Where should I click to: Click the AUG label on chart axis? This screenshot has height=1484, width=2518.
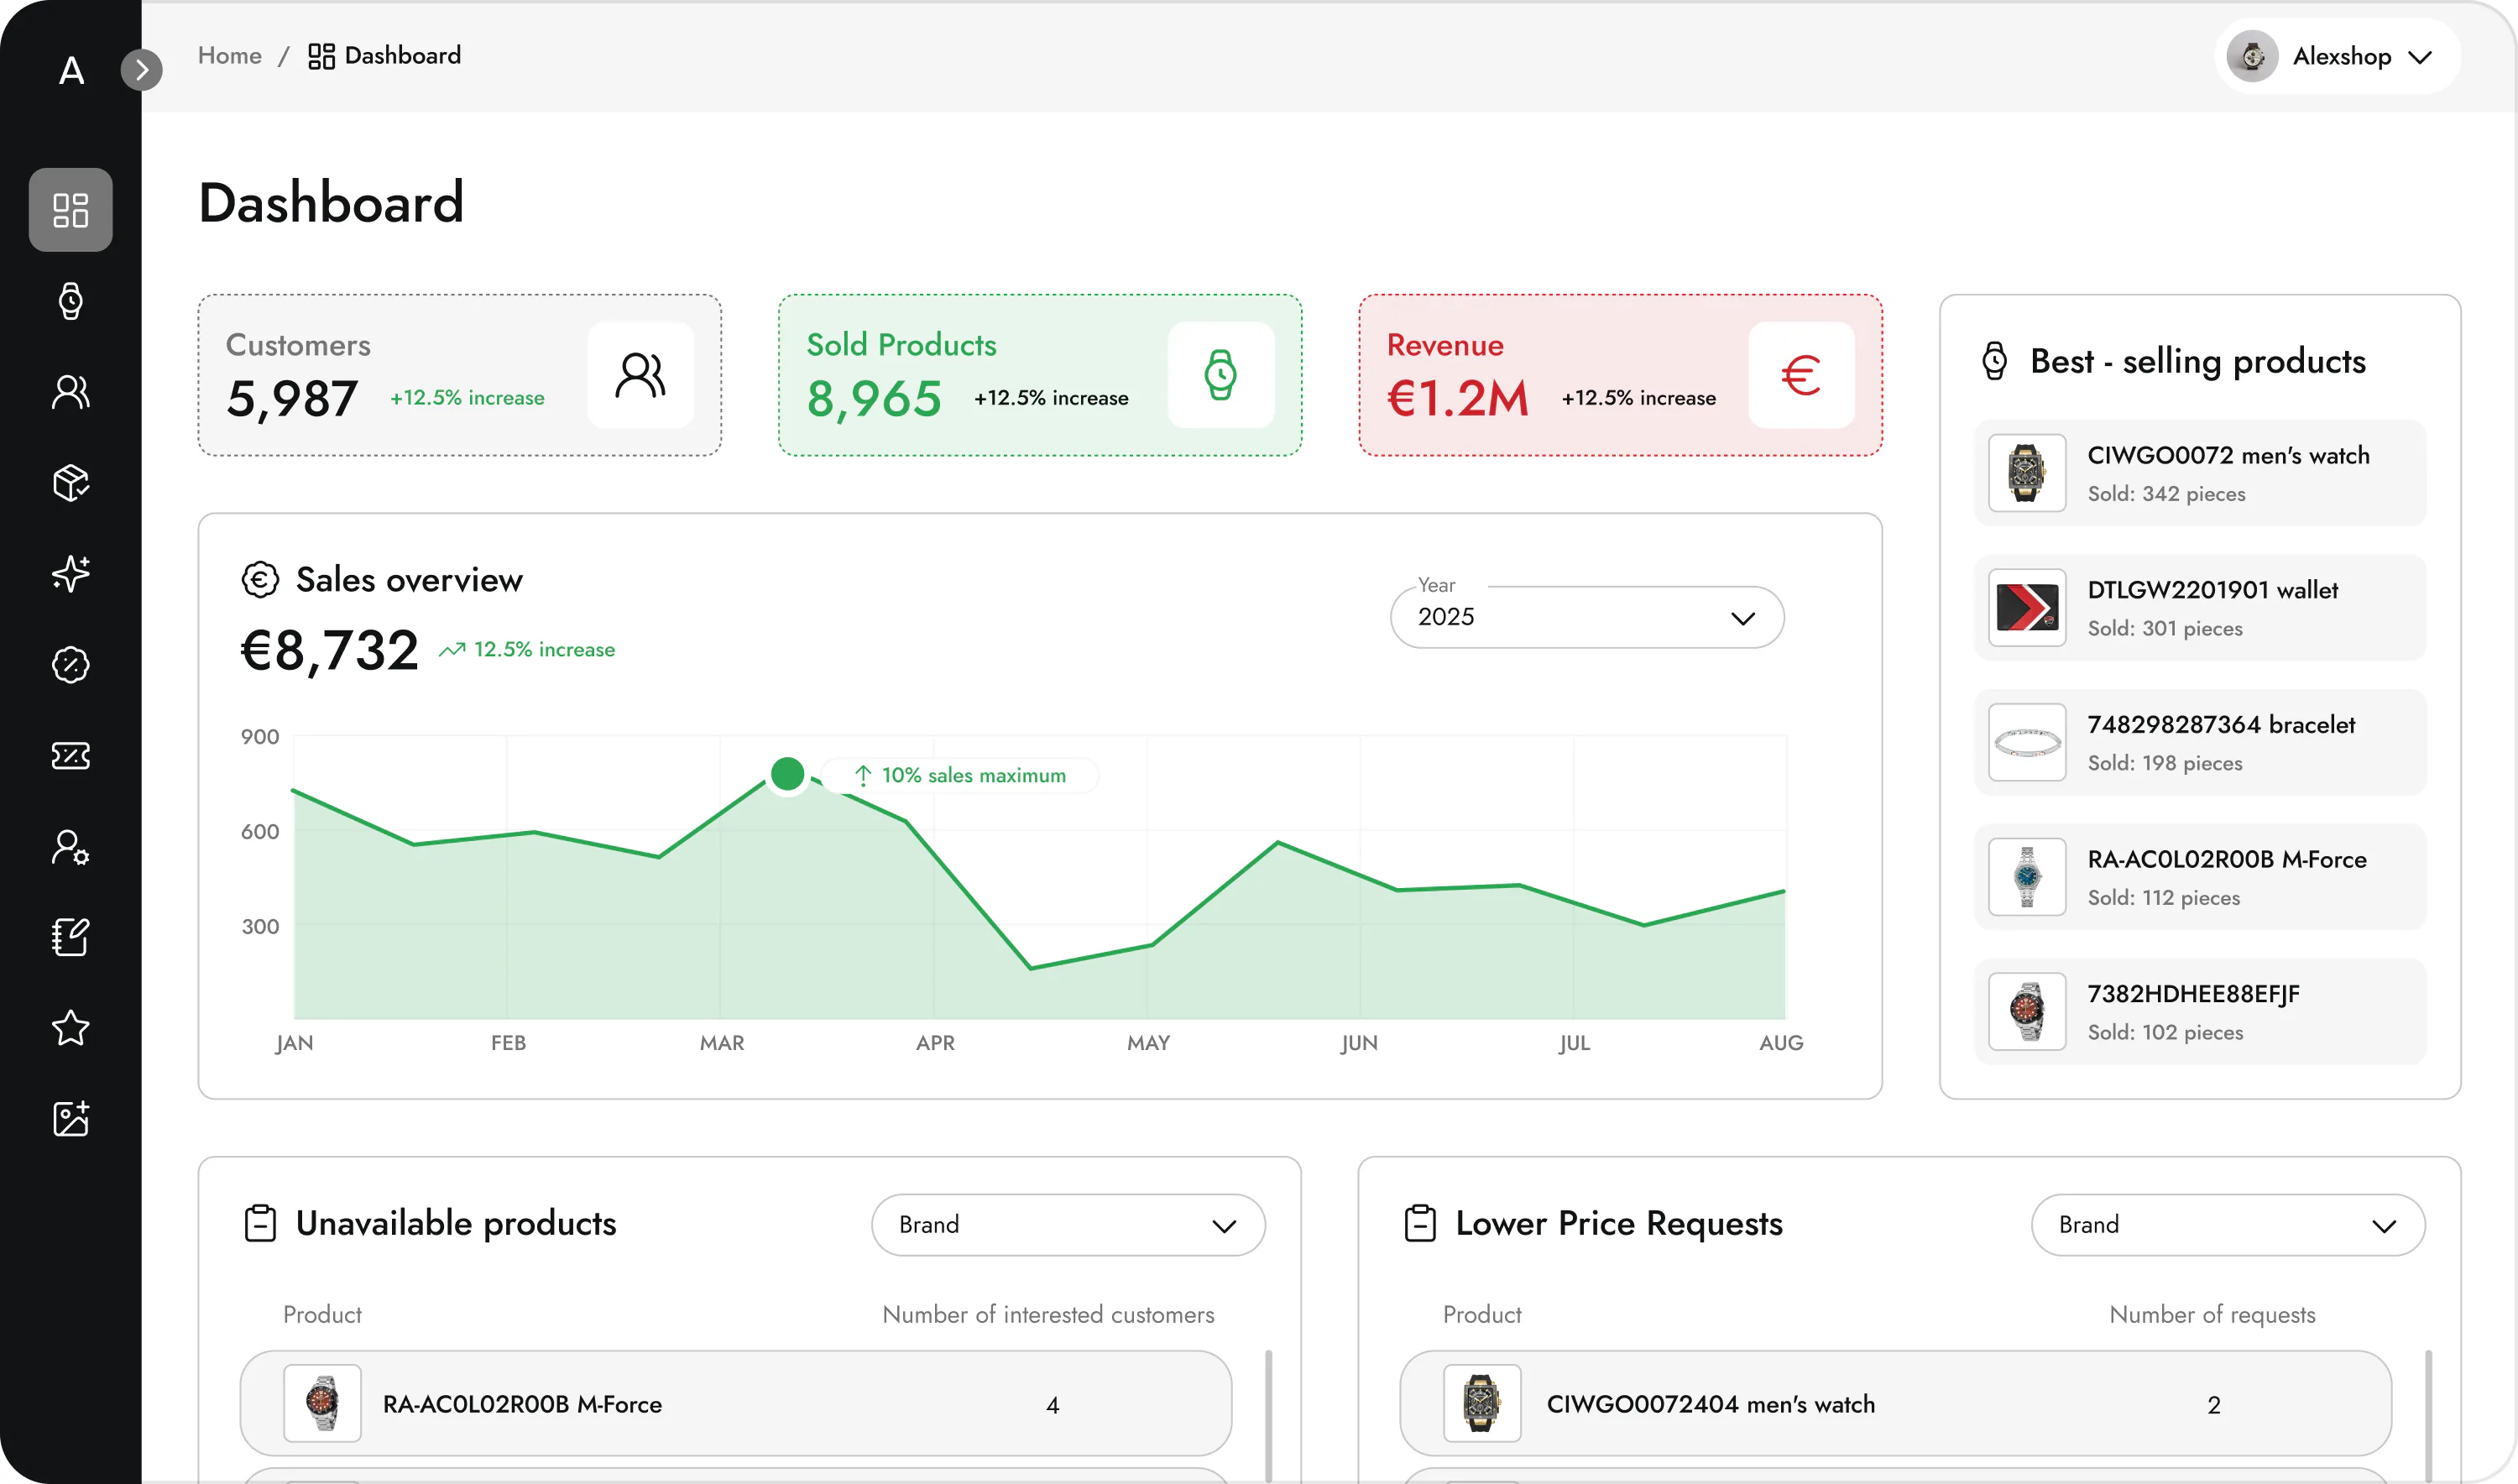1781,1043
